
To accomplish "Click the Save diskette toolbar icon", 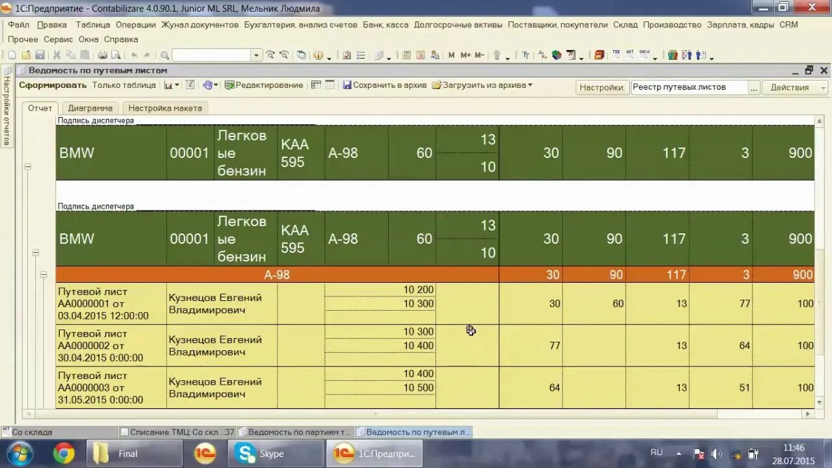I will coord(40,55).
